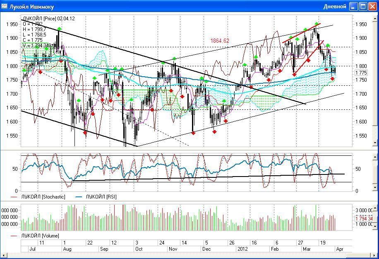The height and width of the screenshot is (259, 379).
Task: Click date label 22 on time axis
Action: coord(90,243)
